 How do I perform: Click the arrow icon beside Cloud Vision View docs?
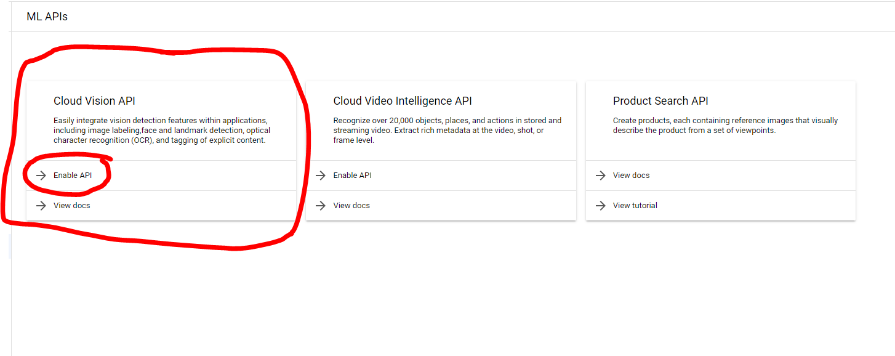pyautogui.click(x=41, y=206)
